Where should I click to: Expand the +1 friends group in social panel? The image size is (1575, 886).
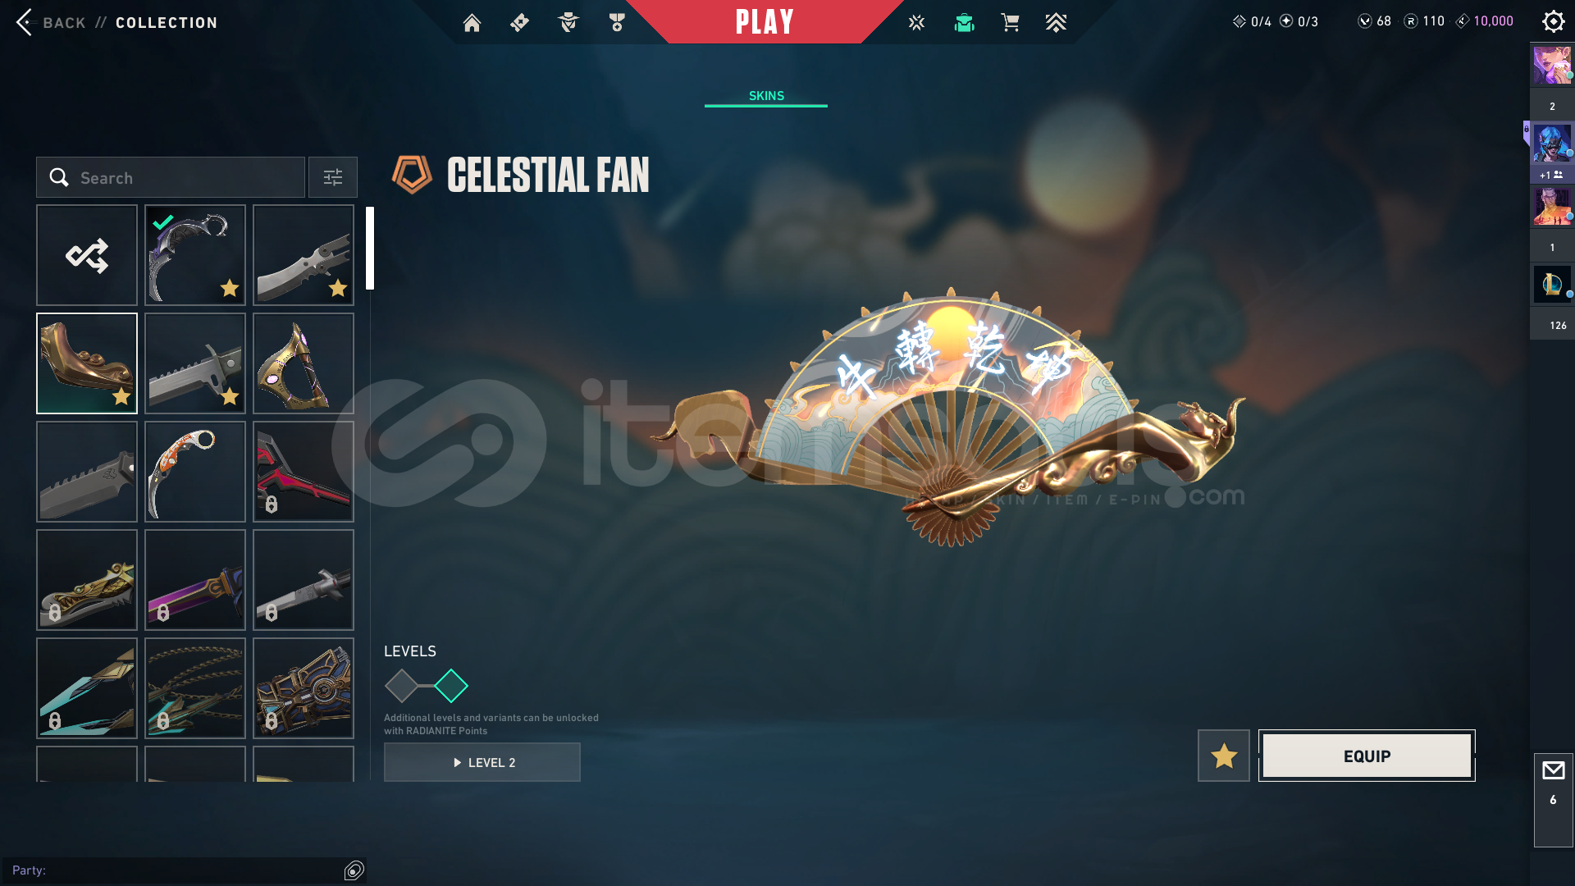1551,175
